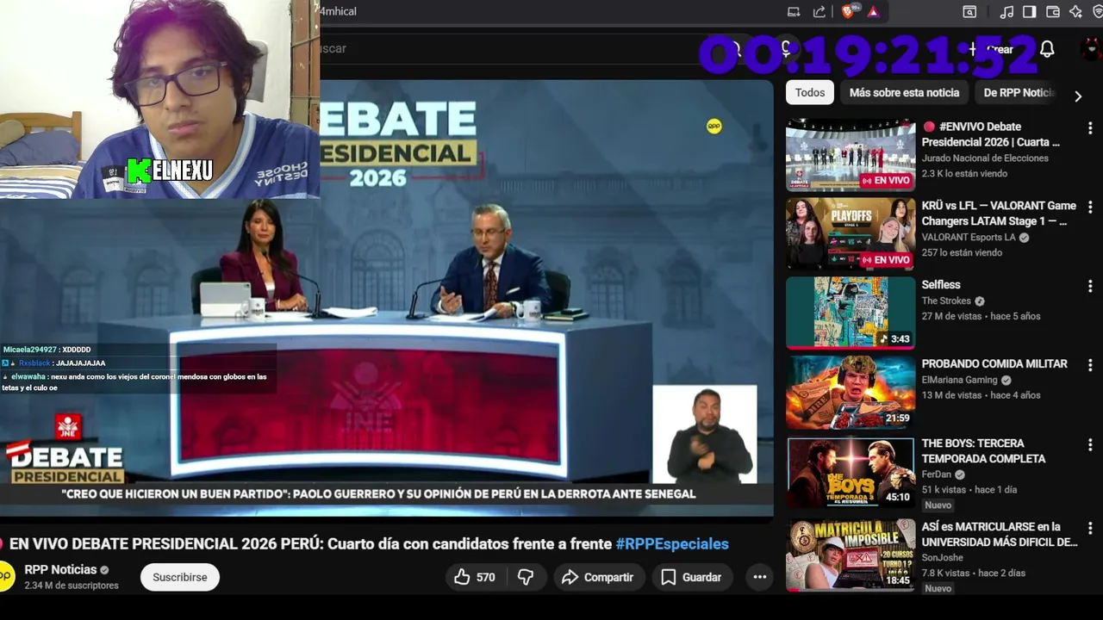This screenshot has height=620, width=1103.
Task: Click The Strokes channel name
Action: 946,301
